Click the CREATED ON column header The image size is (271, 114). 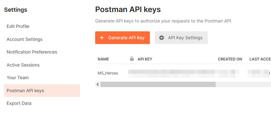[230, 59]
